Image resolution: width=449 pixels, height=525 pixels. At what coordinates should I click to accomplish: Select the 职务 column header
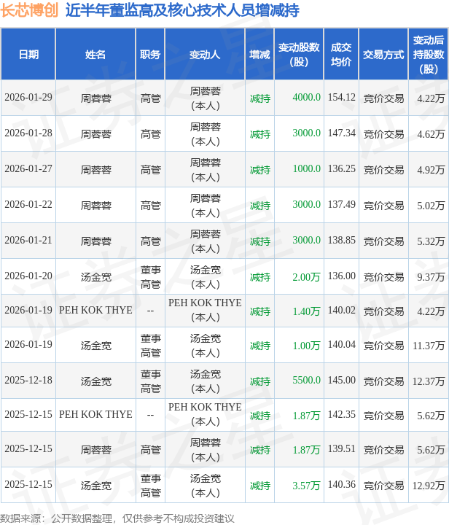pyautogui.click(x=150, y=54)
